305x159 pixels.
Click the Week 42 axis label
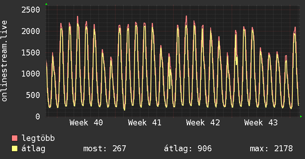tap(203, 123)
